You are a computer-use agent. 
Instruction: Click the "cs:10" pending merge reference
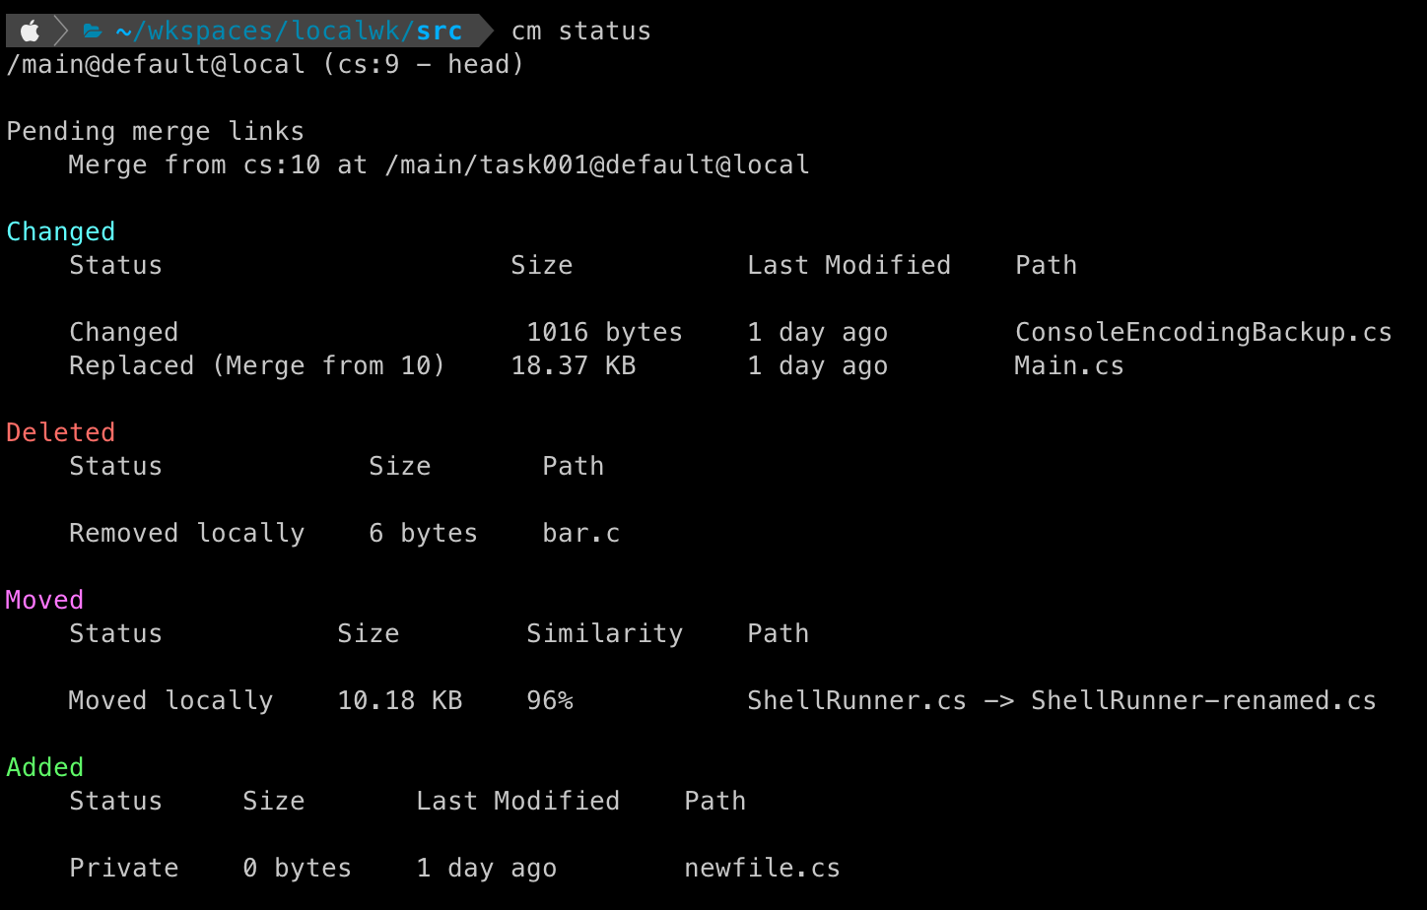click(282, 164)
